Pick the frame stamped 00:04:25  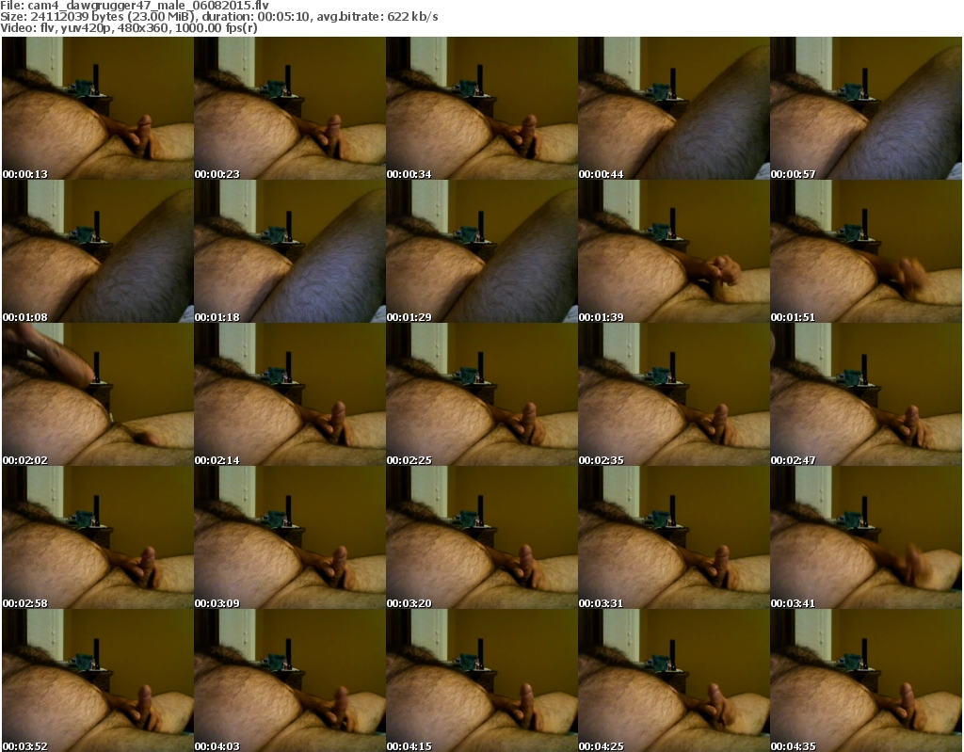674,680
